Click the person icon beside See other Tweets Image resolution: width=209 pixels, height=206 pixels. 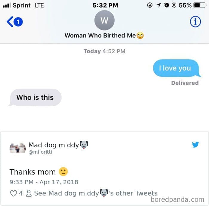(x=29, y=193)
